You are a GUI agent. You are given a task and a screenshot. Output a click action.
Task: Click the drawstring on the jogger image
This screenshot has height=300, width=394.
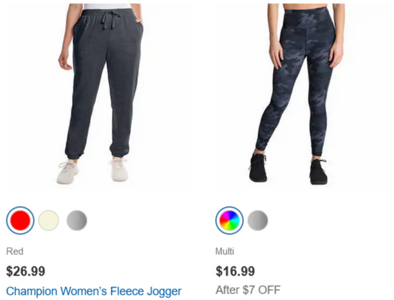point(109,20)
